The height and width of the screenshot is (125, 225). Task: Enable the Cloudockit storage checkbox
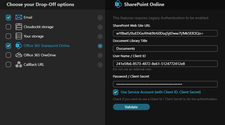[x=8, y=27]
